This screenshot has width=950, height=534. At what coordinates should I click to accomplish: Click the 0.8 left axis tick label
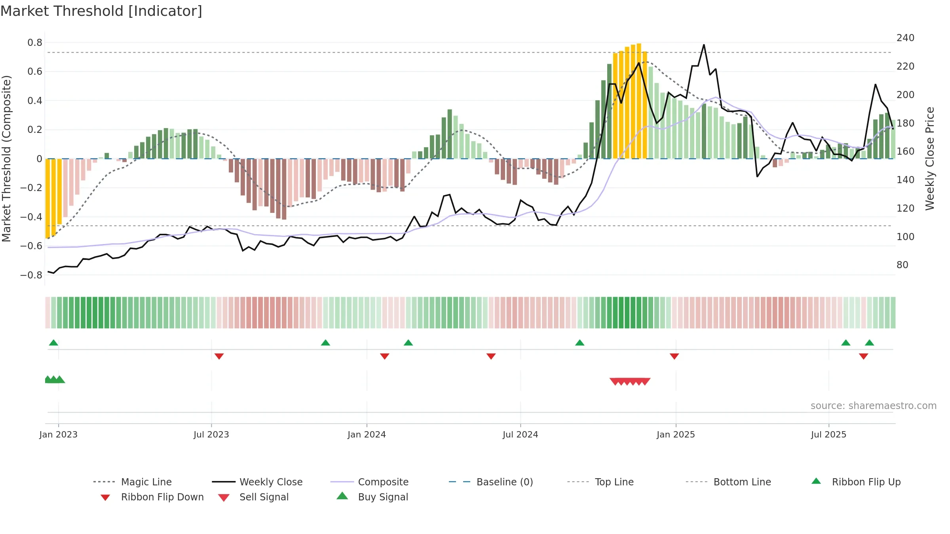click(35, 43)
